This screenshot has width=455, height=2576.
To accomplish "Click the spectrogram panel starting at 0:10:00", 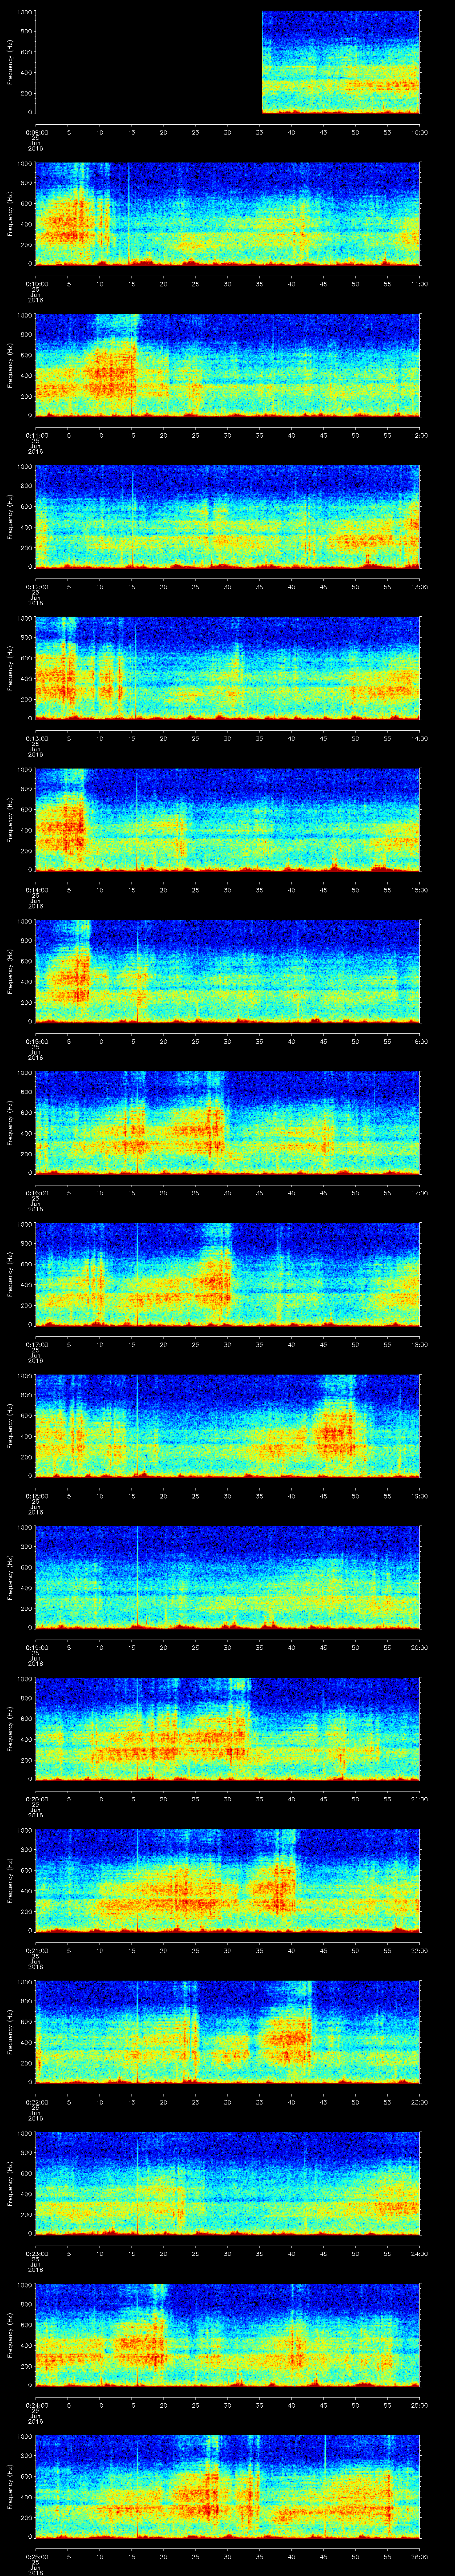I will (227, 213).
